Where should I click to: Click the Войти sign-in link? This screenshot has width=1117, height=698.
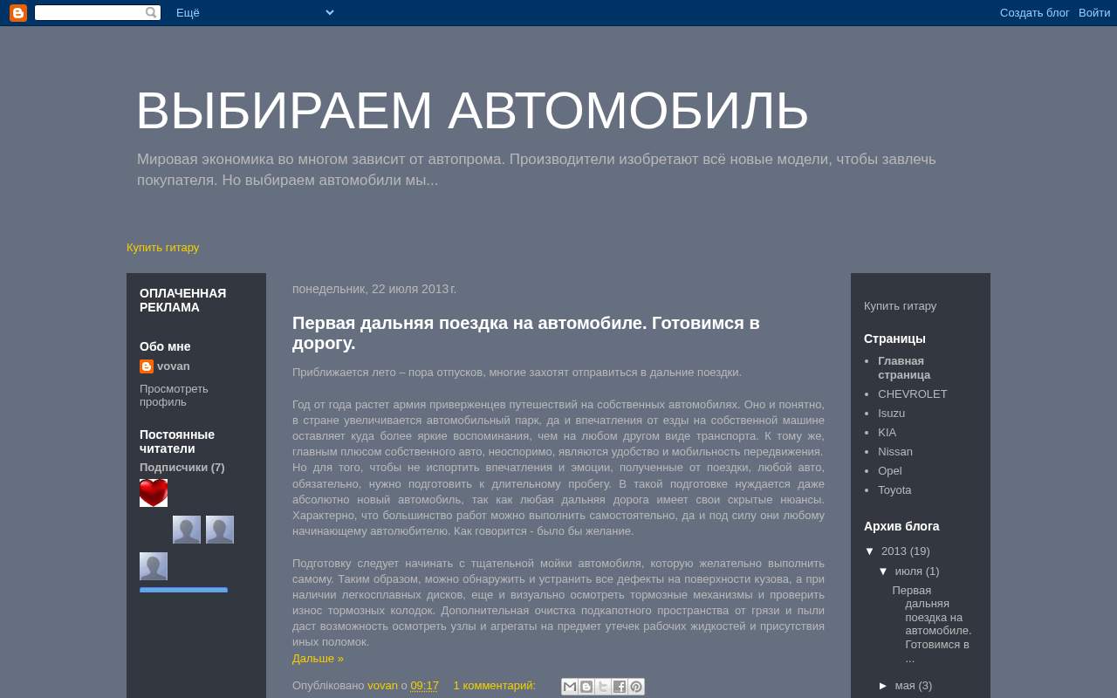click(x=1094, y=13)
